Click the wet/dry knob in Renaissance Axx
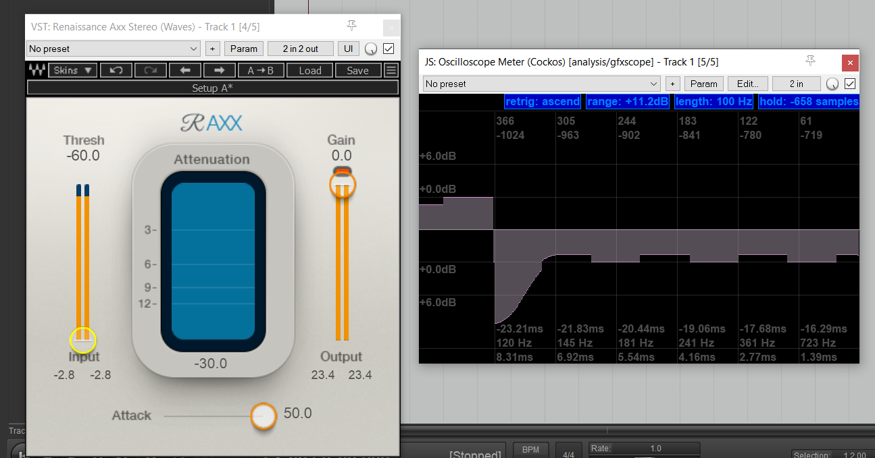Viewport: 875px width, 458px height. (x=370, y=49)
